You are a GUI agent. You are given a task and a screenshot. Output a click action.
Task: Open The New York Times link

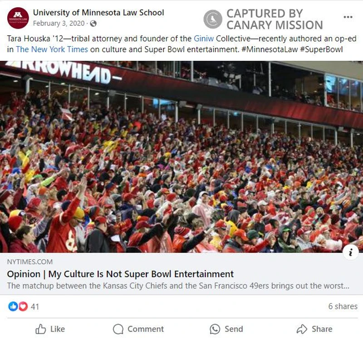(x=52, y=49)
